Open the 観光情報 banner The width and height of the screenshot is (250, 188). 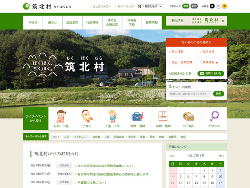pyautogui.click(x=197, y=21)
